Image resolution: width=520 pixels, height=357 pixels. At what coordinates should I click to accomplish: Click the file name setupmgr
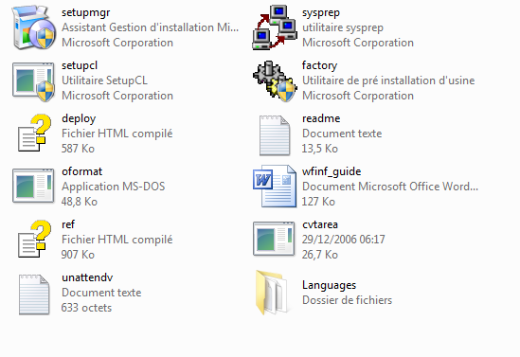(85, 12)
